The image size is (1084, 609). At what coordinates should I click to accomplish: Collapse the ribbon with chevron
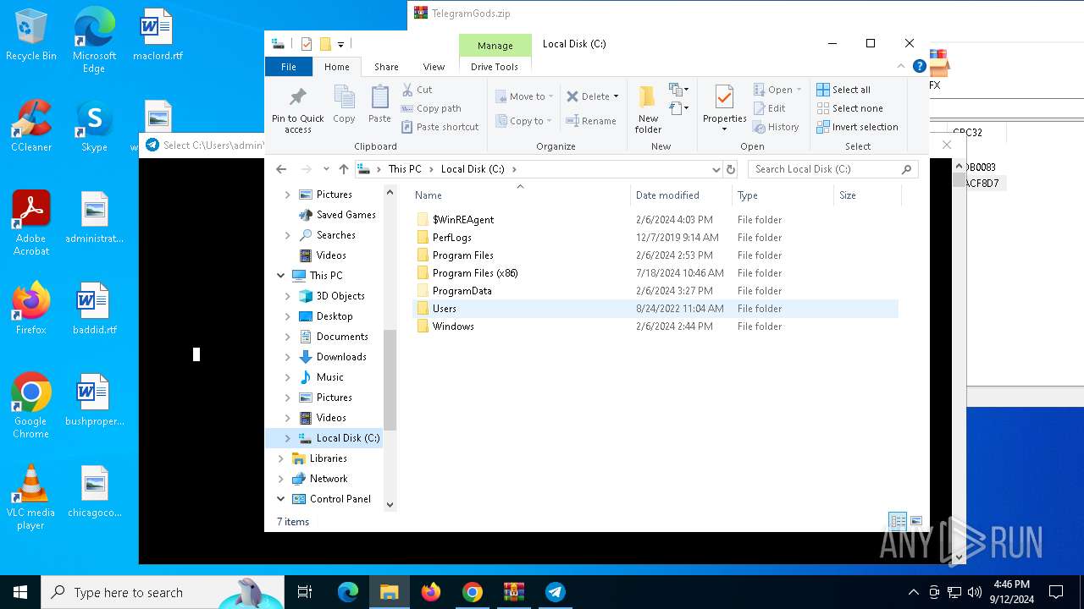[901, 66]
